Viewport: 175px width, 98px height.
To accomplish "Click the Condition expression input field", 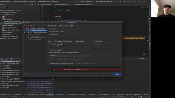I will click(83, 38).
